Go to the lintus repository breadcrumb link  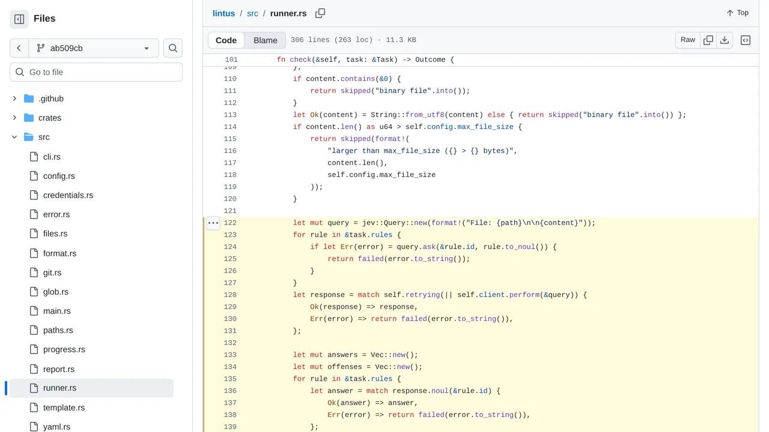tap(223, 13)
